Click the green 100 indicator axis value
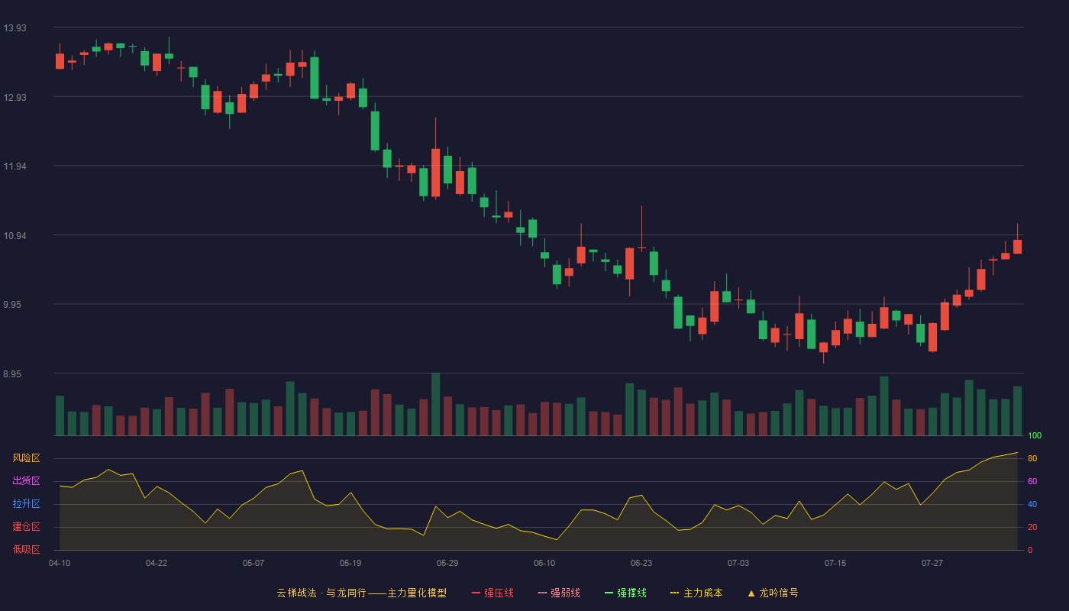1069x611 pixels. 1035,436
